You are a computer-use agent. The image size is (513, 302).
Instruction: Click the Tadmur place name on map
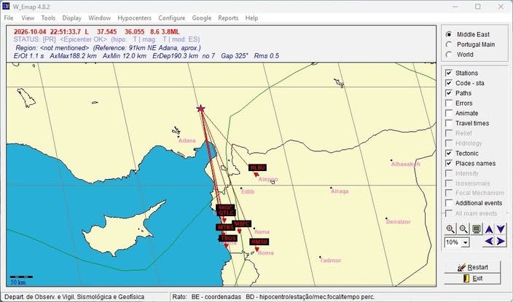[x=331, y=261]
